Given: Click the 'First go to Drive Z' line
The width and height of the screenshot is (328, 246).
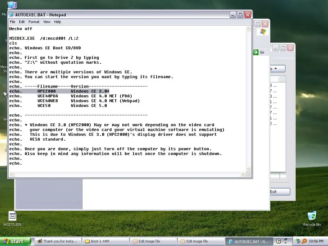Looking at the screenshot, I should 54,58.
